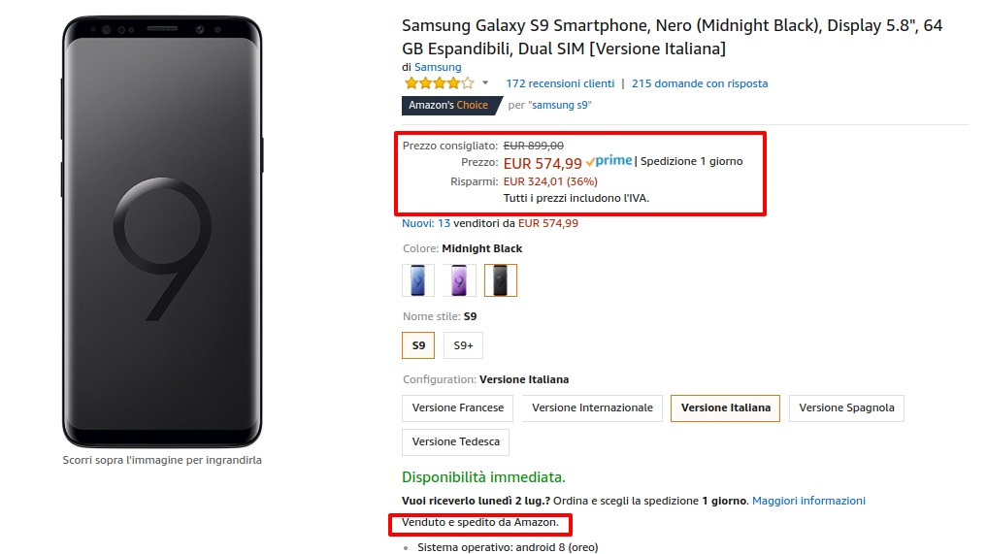The height and width of the screenshot is (554, 987).
Task: Click the Amazon's Choice badge
Action: click(x=448, y=105)
